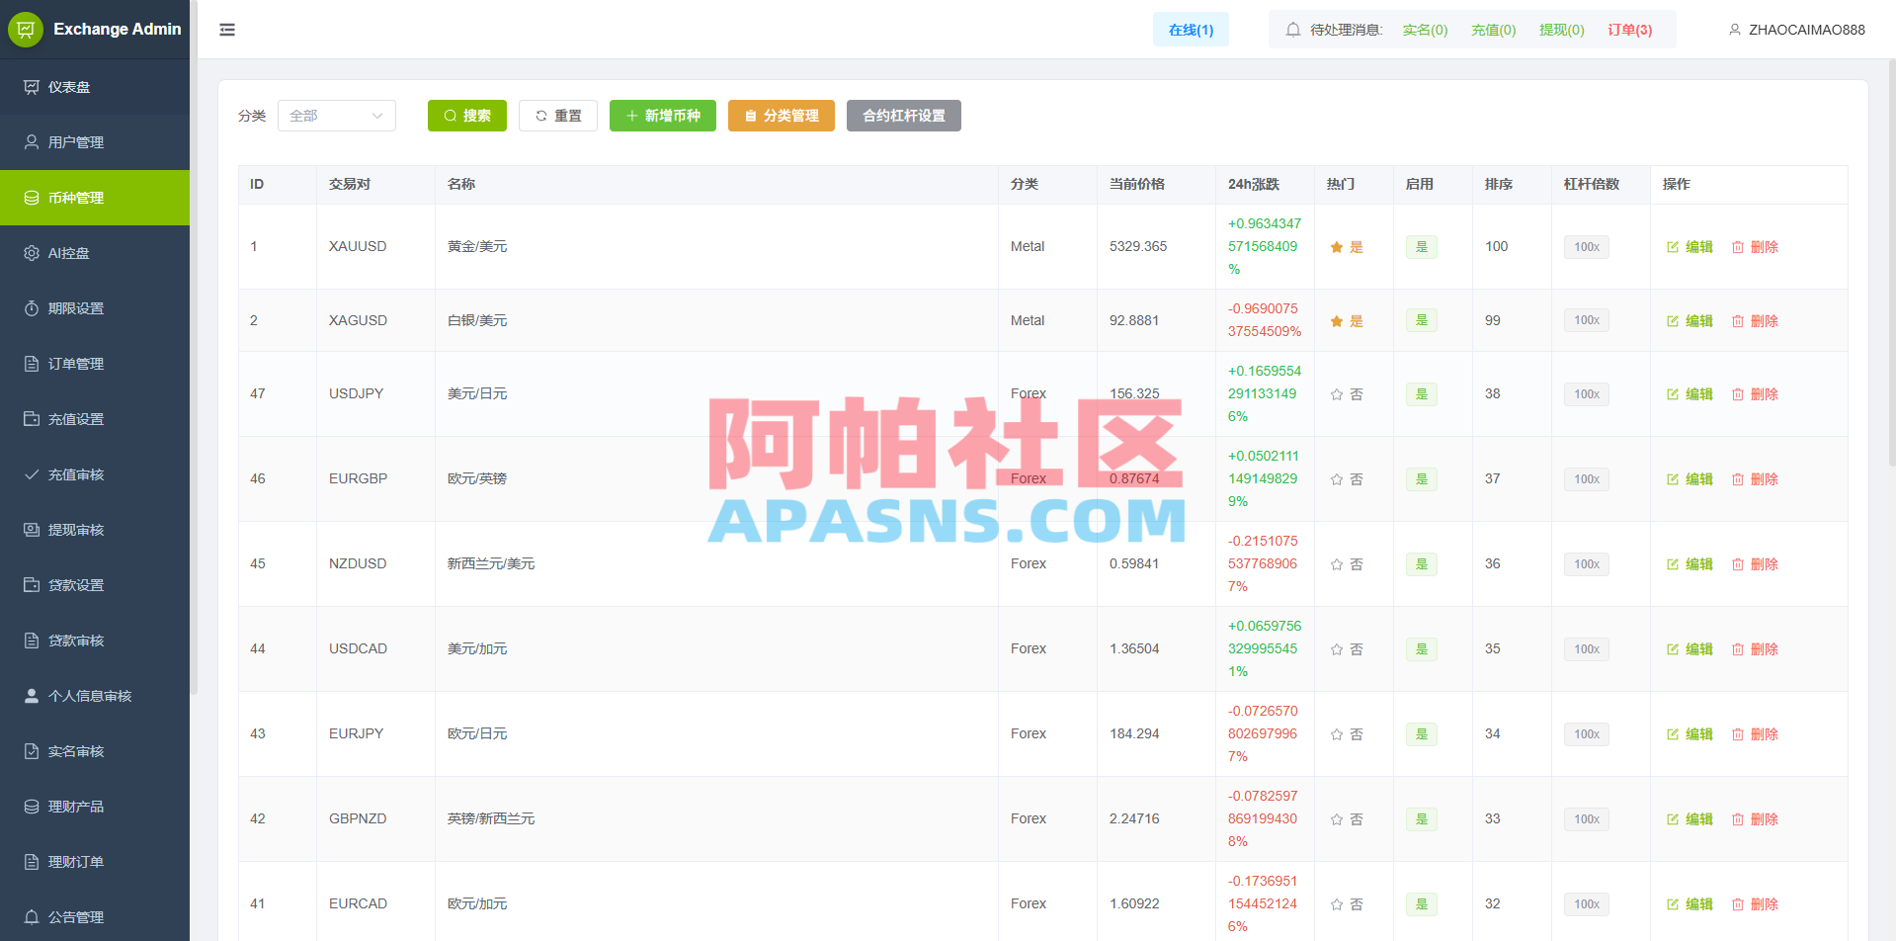Click the ZHAOCAIMAO888 username
Image resolution: width=1896 pixels, height=941 pixels.
[1807, 30]
